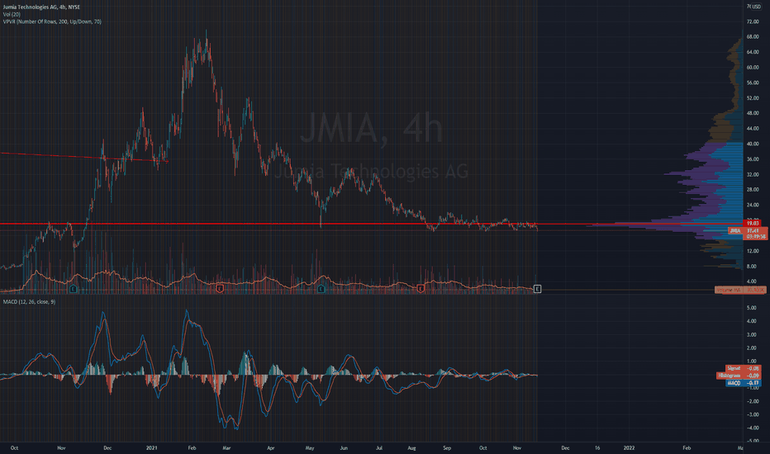Screen dimensions: 770x454
Task: Click the 12.00 price scale value
Action: 753,251
